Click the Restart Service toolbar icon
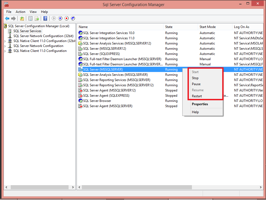The width and height of the screenshot is (266, 200). click(x=73, y=18)
